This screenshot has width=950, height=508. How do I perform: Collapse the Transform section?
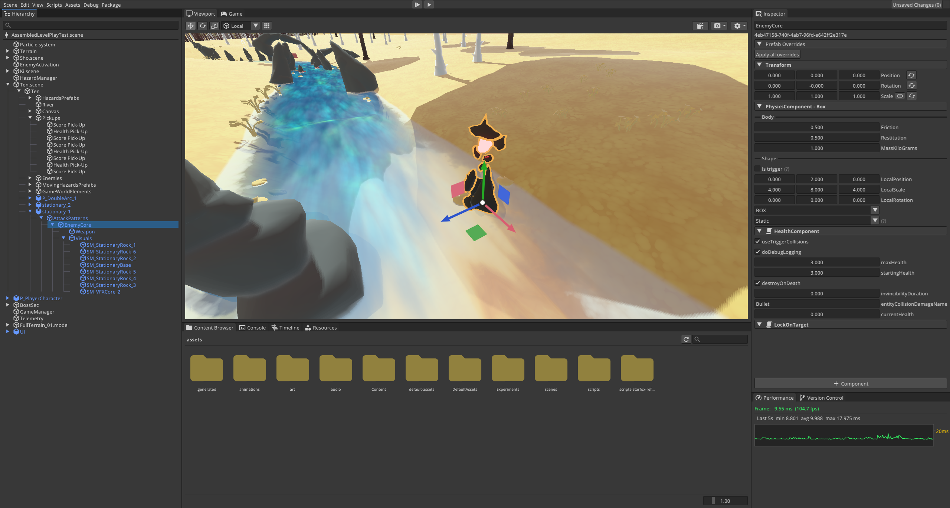759,65
